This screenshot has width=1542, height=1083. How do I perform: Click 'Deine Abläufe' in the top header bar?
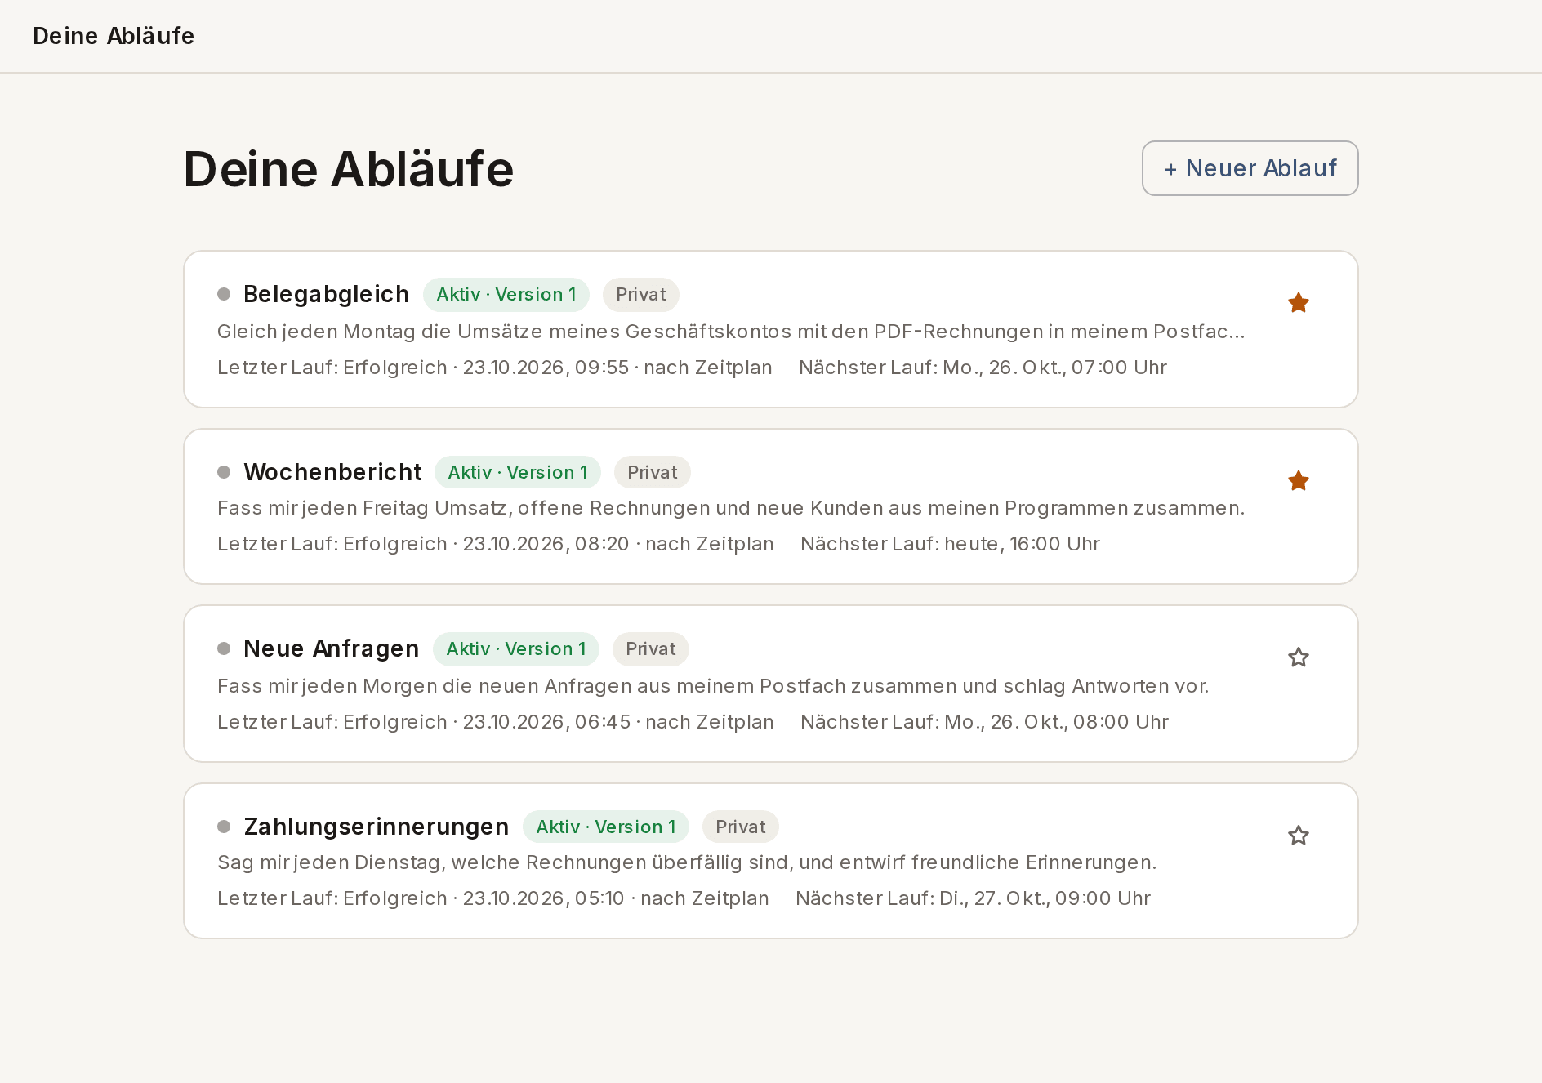pyautogui.click(x=114, y=36)
